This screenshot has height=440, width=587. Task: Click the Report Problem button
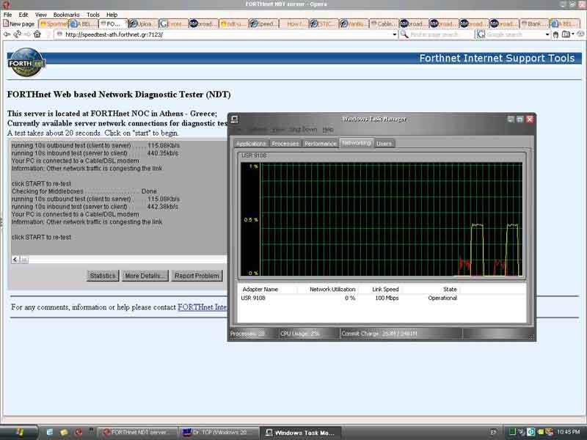click(197, 276)
